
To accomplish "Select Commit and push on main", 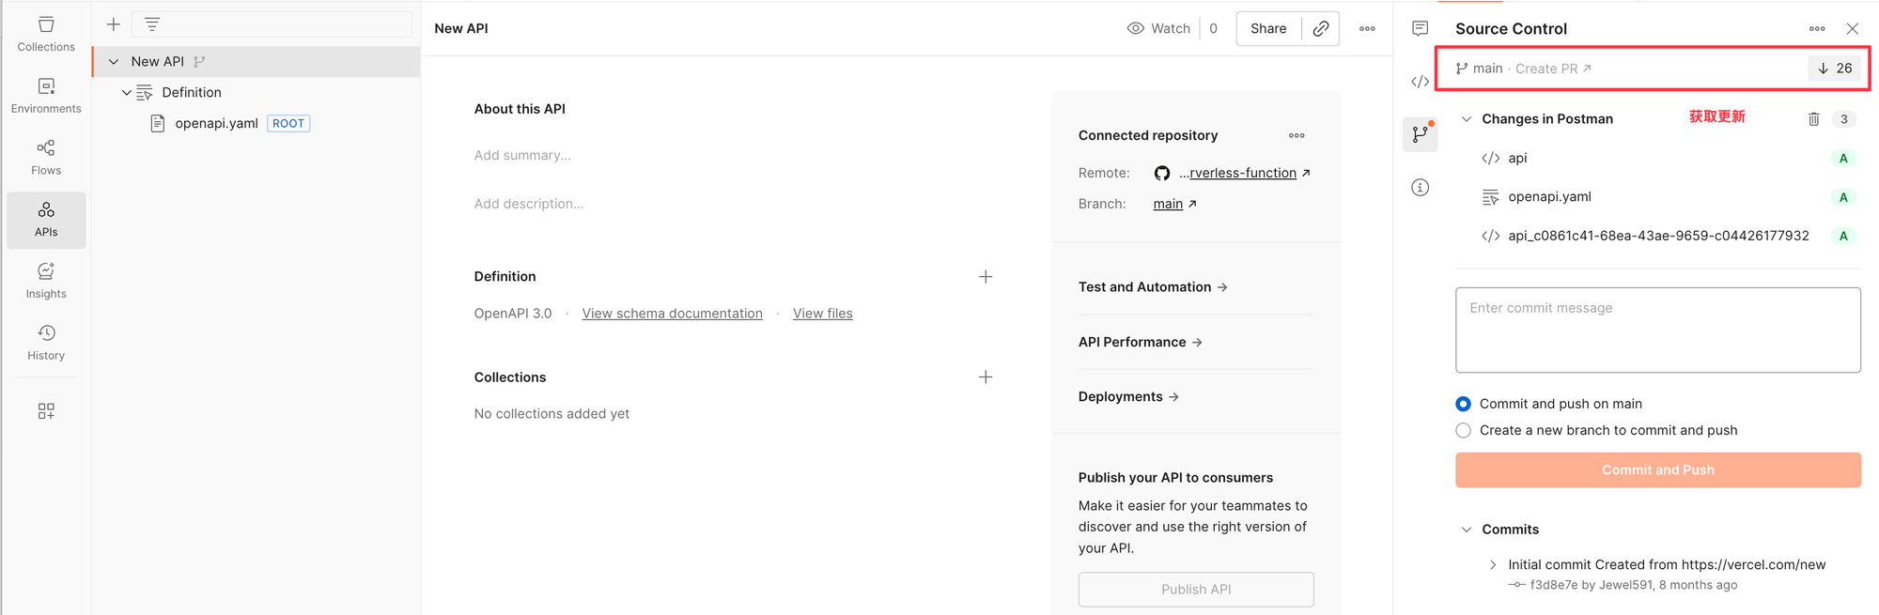I will [x=1463, y=404].
